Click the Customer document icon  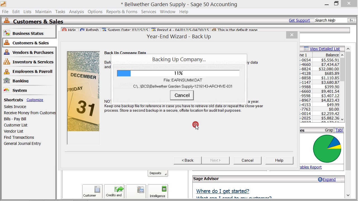pyautogui.click(x=97, y=190)
